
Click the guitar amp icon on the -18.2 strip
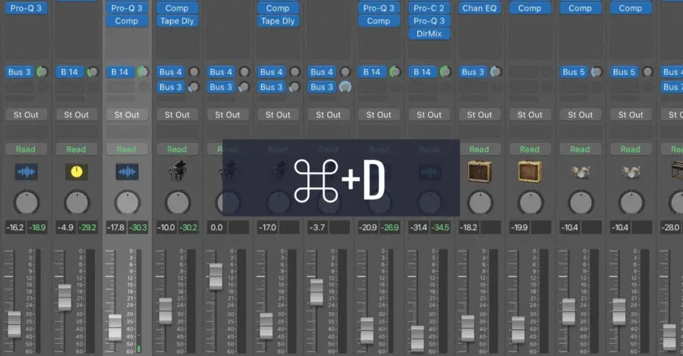[480, 171]
